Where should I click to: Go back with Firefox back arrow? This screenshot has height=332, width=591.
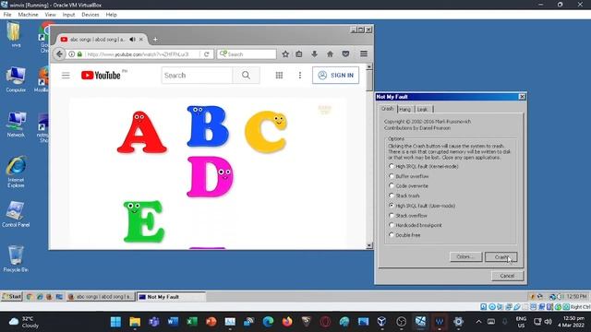[59, 54]
